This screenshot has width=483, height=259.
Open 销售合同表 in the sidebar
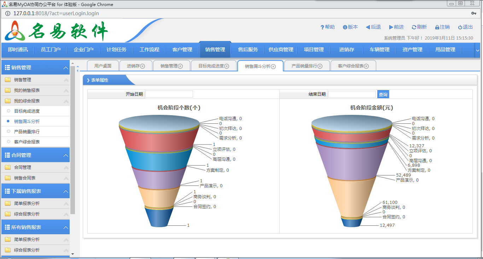click(x=25, y=178)
